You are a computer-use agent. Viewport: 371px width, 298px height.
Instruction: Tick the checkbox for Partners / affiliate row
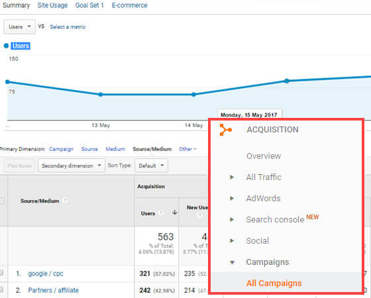1,289
